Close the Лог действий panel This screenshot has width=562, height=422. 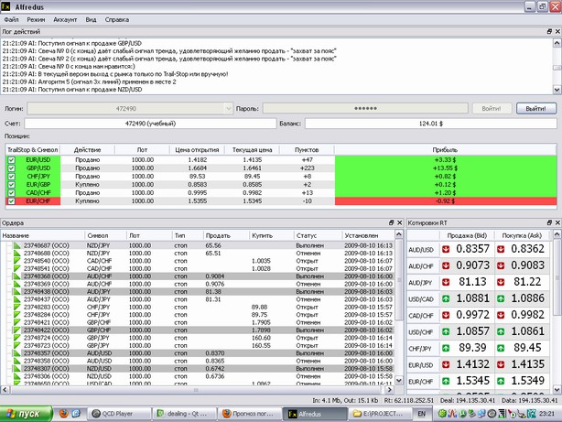tap(557, 31)
